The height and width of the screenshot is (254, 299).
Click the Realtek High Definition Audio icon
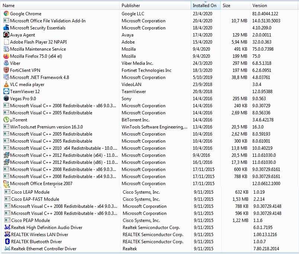[7, 227]
